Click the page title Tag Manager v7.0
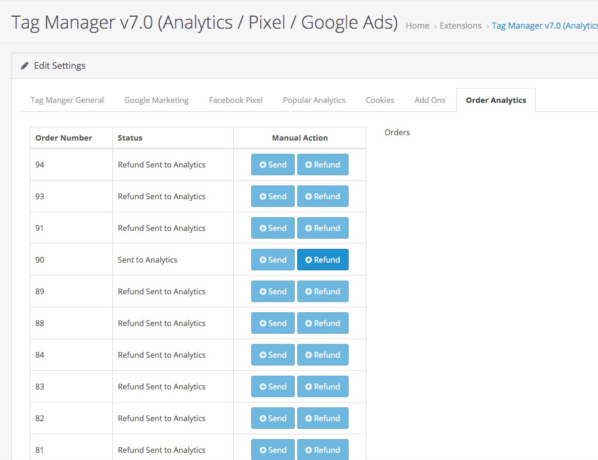Image resolution: width=598 pixels, height=460 pixels. [x=205, y=22]
